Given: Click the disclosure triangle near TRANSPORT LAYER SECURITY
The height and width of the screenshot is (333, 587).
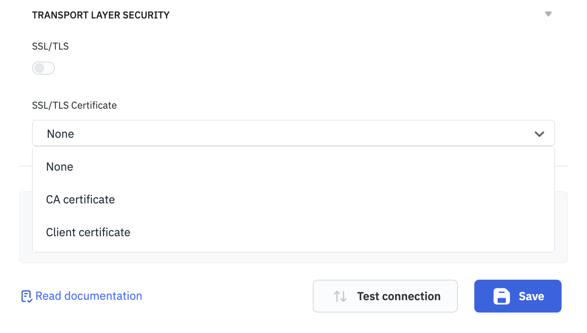Looking at the screenshot, I should tap(548, 14).
